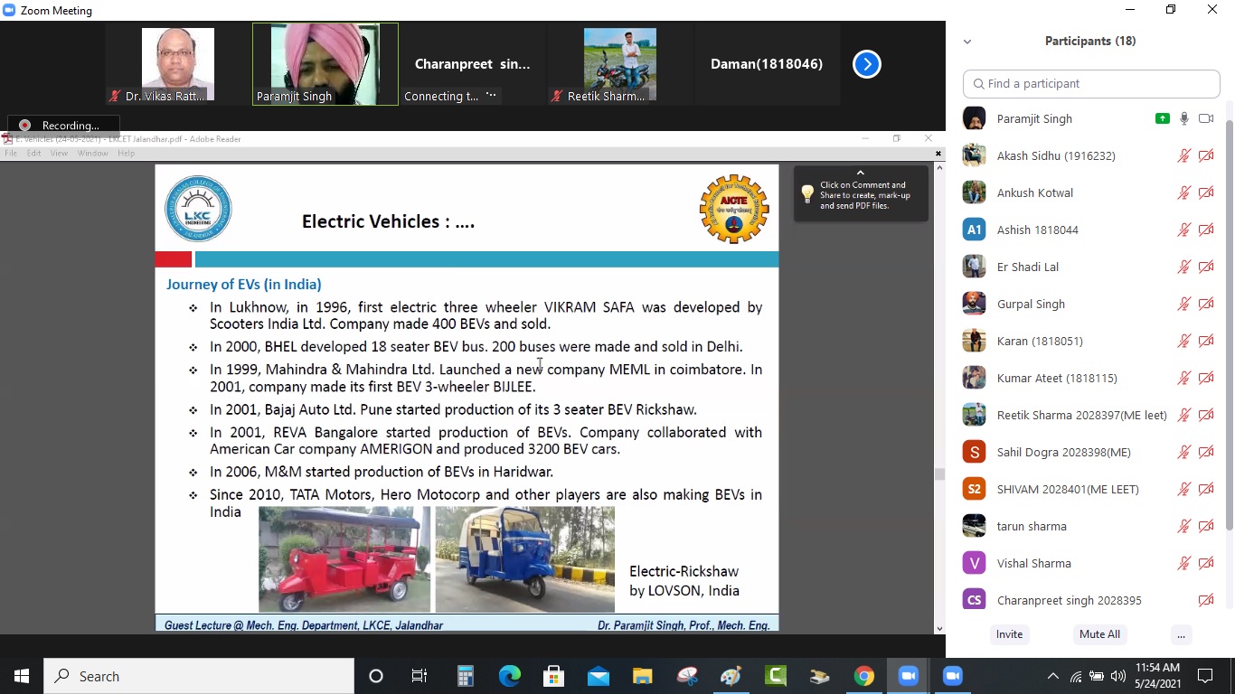Open the Mail app from taskbar
1235x694 pixels.
tap(599, 676)
